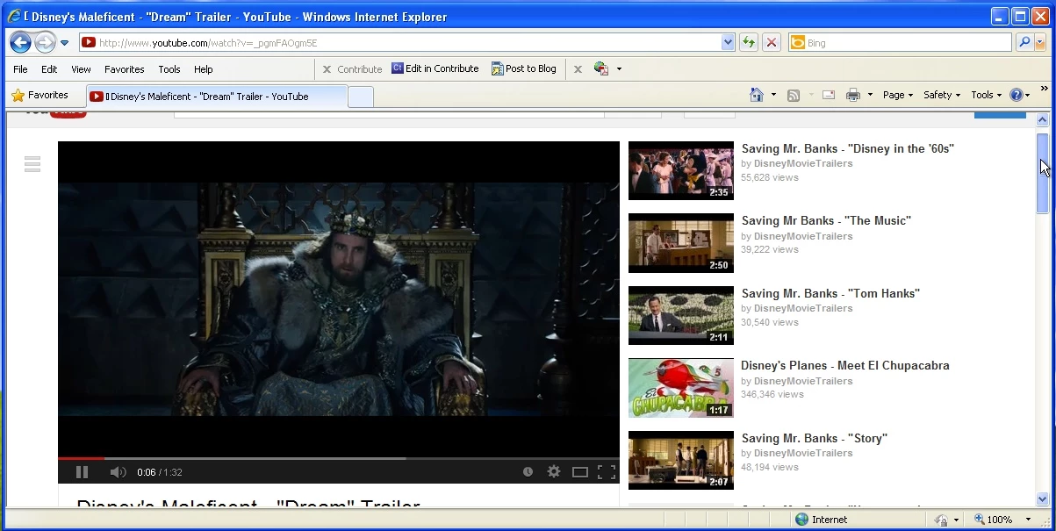Open Saving Mr Banks "The Music" link
The image size is (1056, 531).
click(826, 220)
